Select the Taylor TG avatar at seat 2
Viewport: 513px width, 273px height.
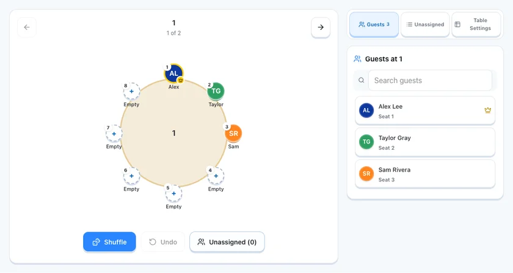(216, 91)
